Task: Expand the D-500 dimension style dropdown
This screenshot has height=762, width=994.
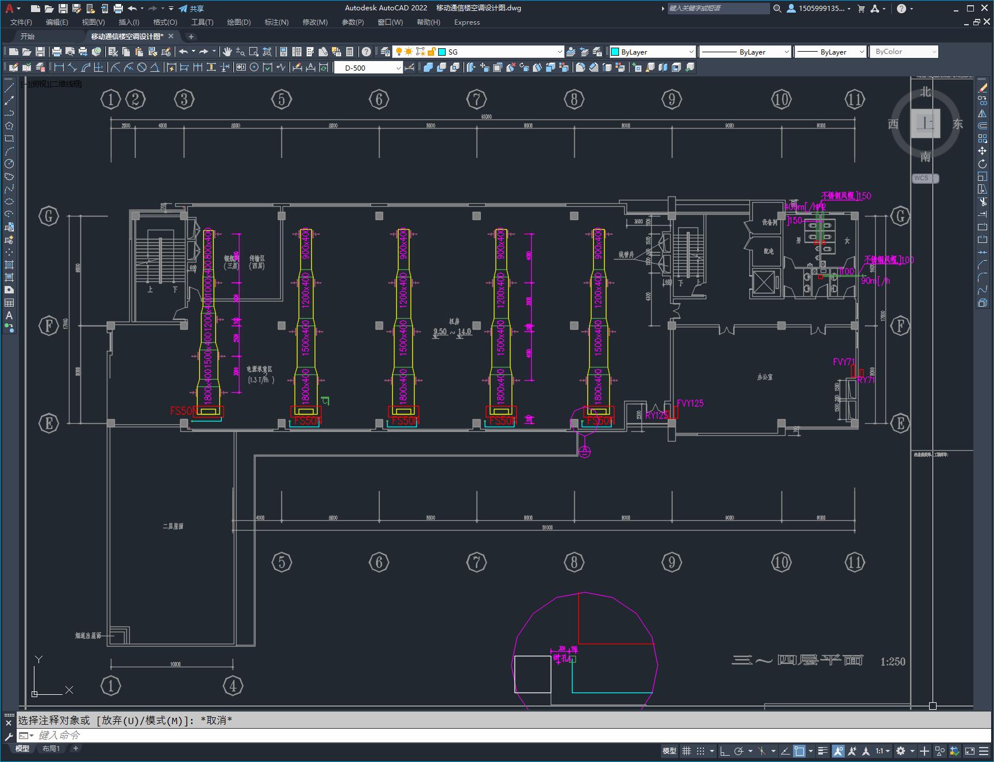Action: [399, 68]
